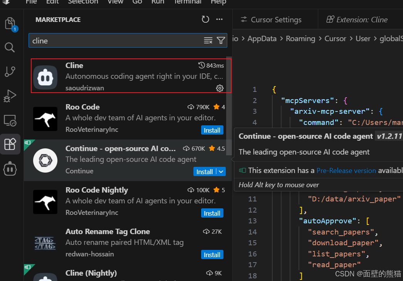Click Roaming breadcrumb segment
This screenshot has width=403, height=281.
[x=301, y=39]
